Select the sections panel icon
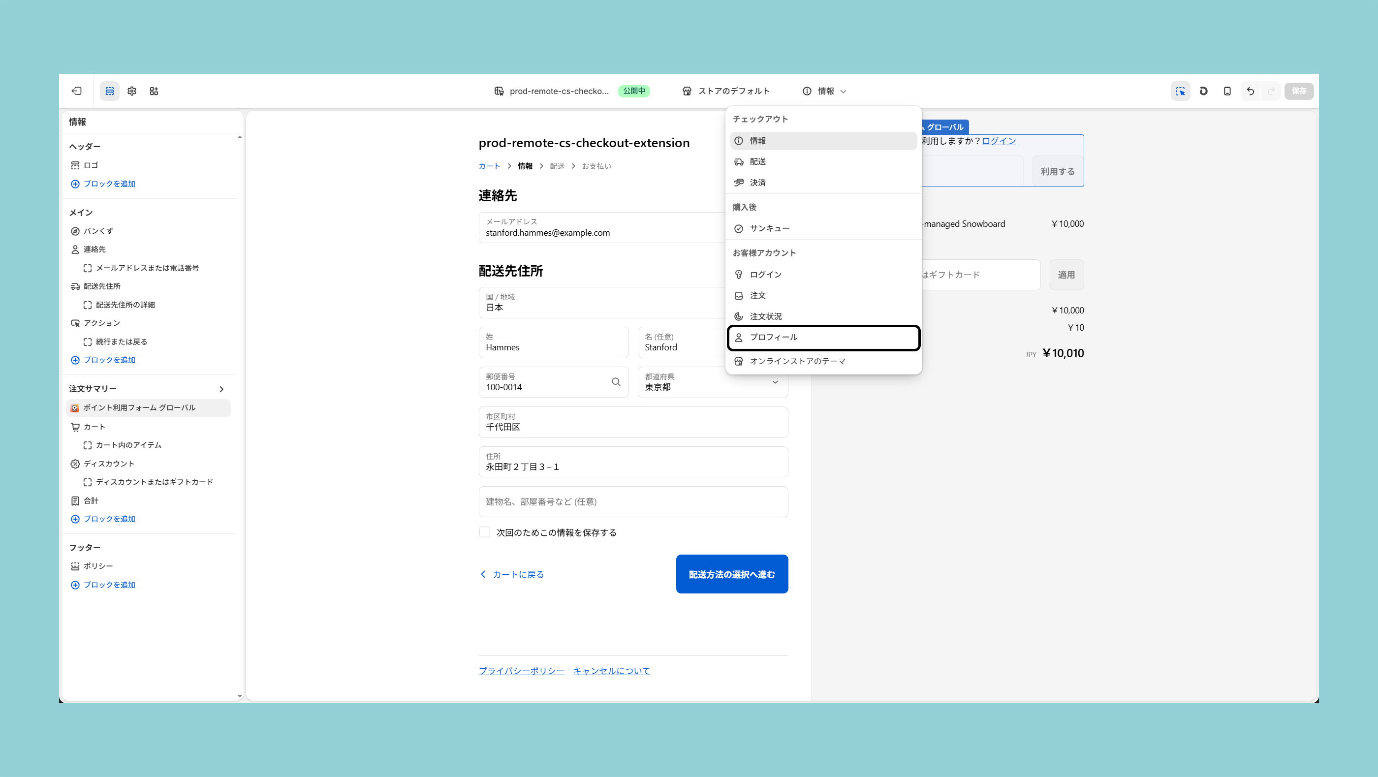 [110, 91]
